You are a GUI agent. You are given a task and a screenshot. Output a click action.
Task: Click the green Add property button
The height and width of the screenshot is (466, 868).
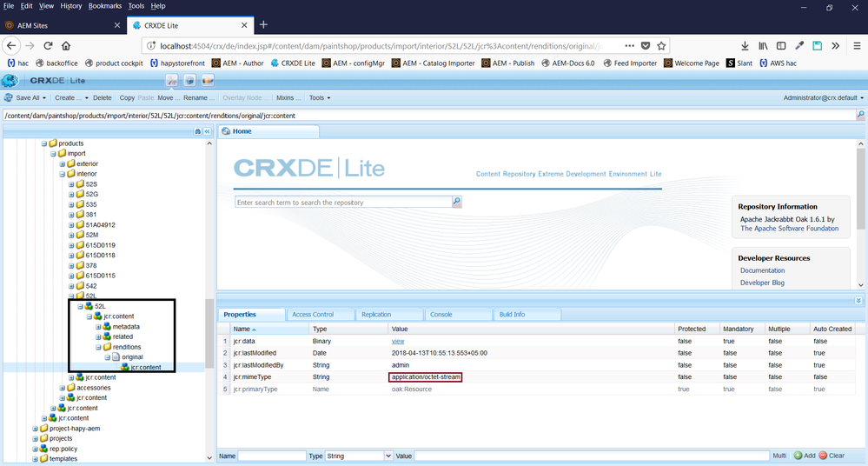click(804, 456)
